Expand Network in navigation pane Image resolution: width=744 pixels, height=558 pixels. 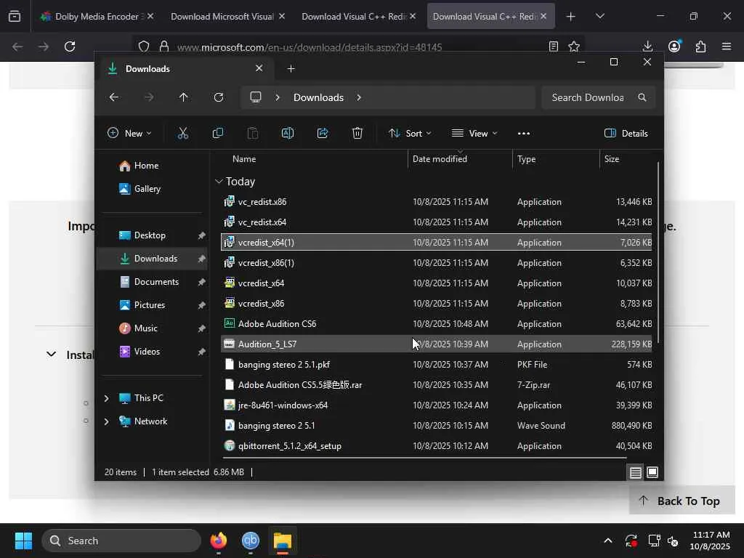pyautogui.click(x=106, y=421)
